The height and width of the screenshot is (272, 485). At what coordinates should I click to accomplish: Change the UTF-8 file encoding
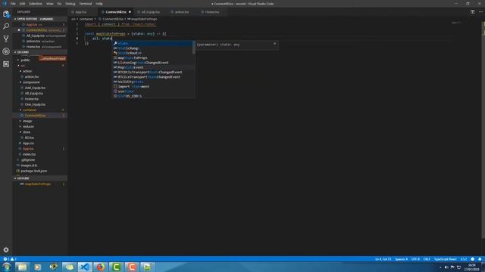coord(415,259)
